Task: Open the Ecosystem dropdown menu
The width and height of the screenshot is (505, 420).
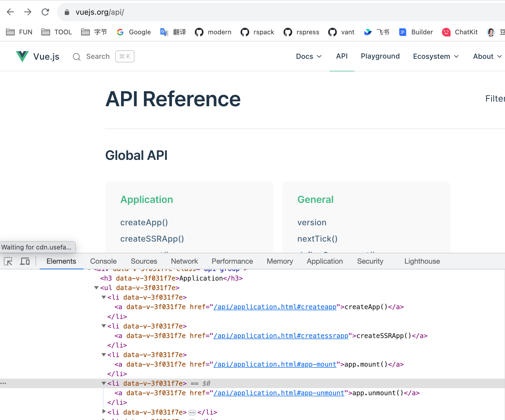Action: [x=435, y=56]
